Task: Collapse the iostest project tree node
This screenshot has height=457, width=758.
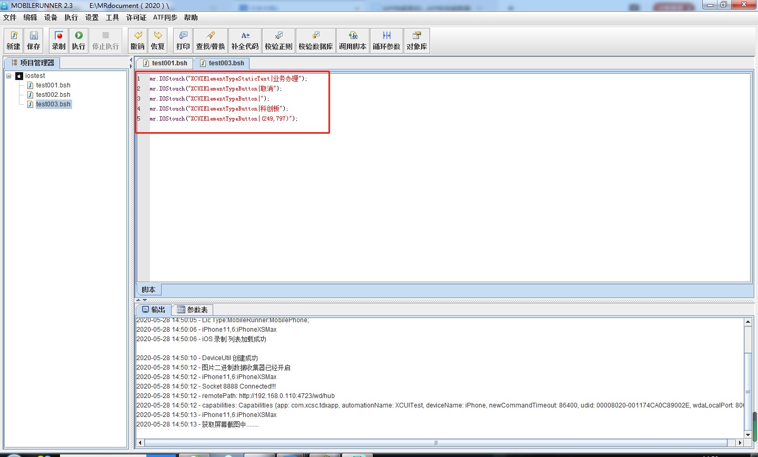Action: click(x=9, y=76)
